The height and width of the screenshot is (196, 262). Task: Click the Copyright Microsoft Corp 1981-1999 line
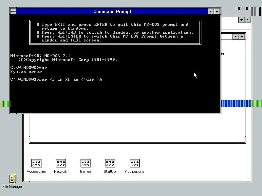[x=68, y=60]
